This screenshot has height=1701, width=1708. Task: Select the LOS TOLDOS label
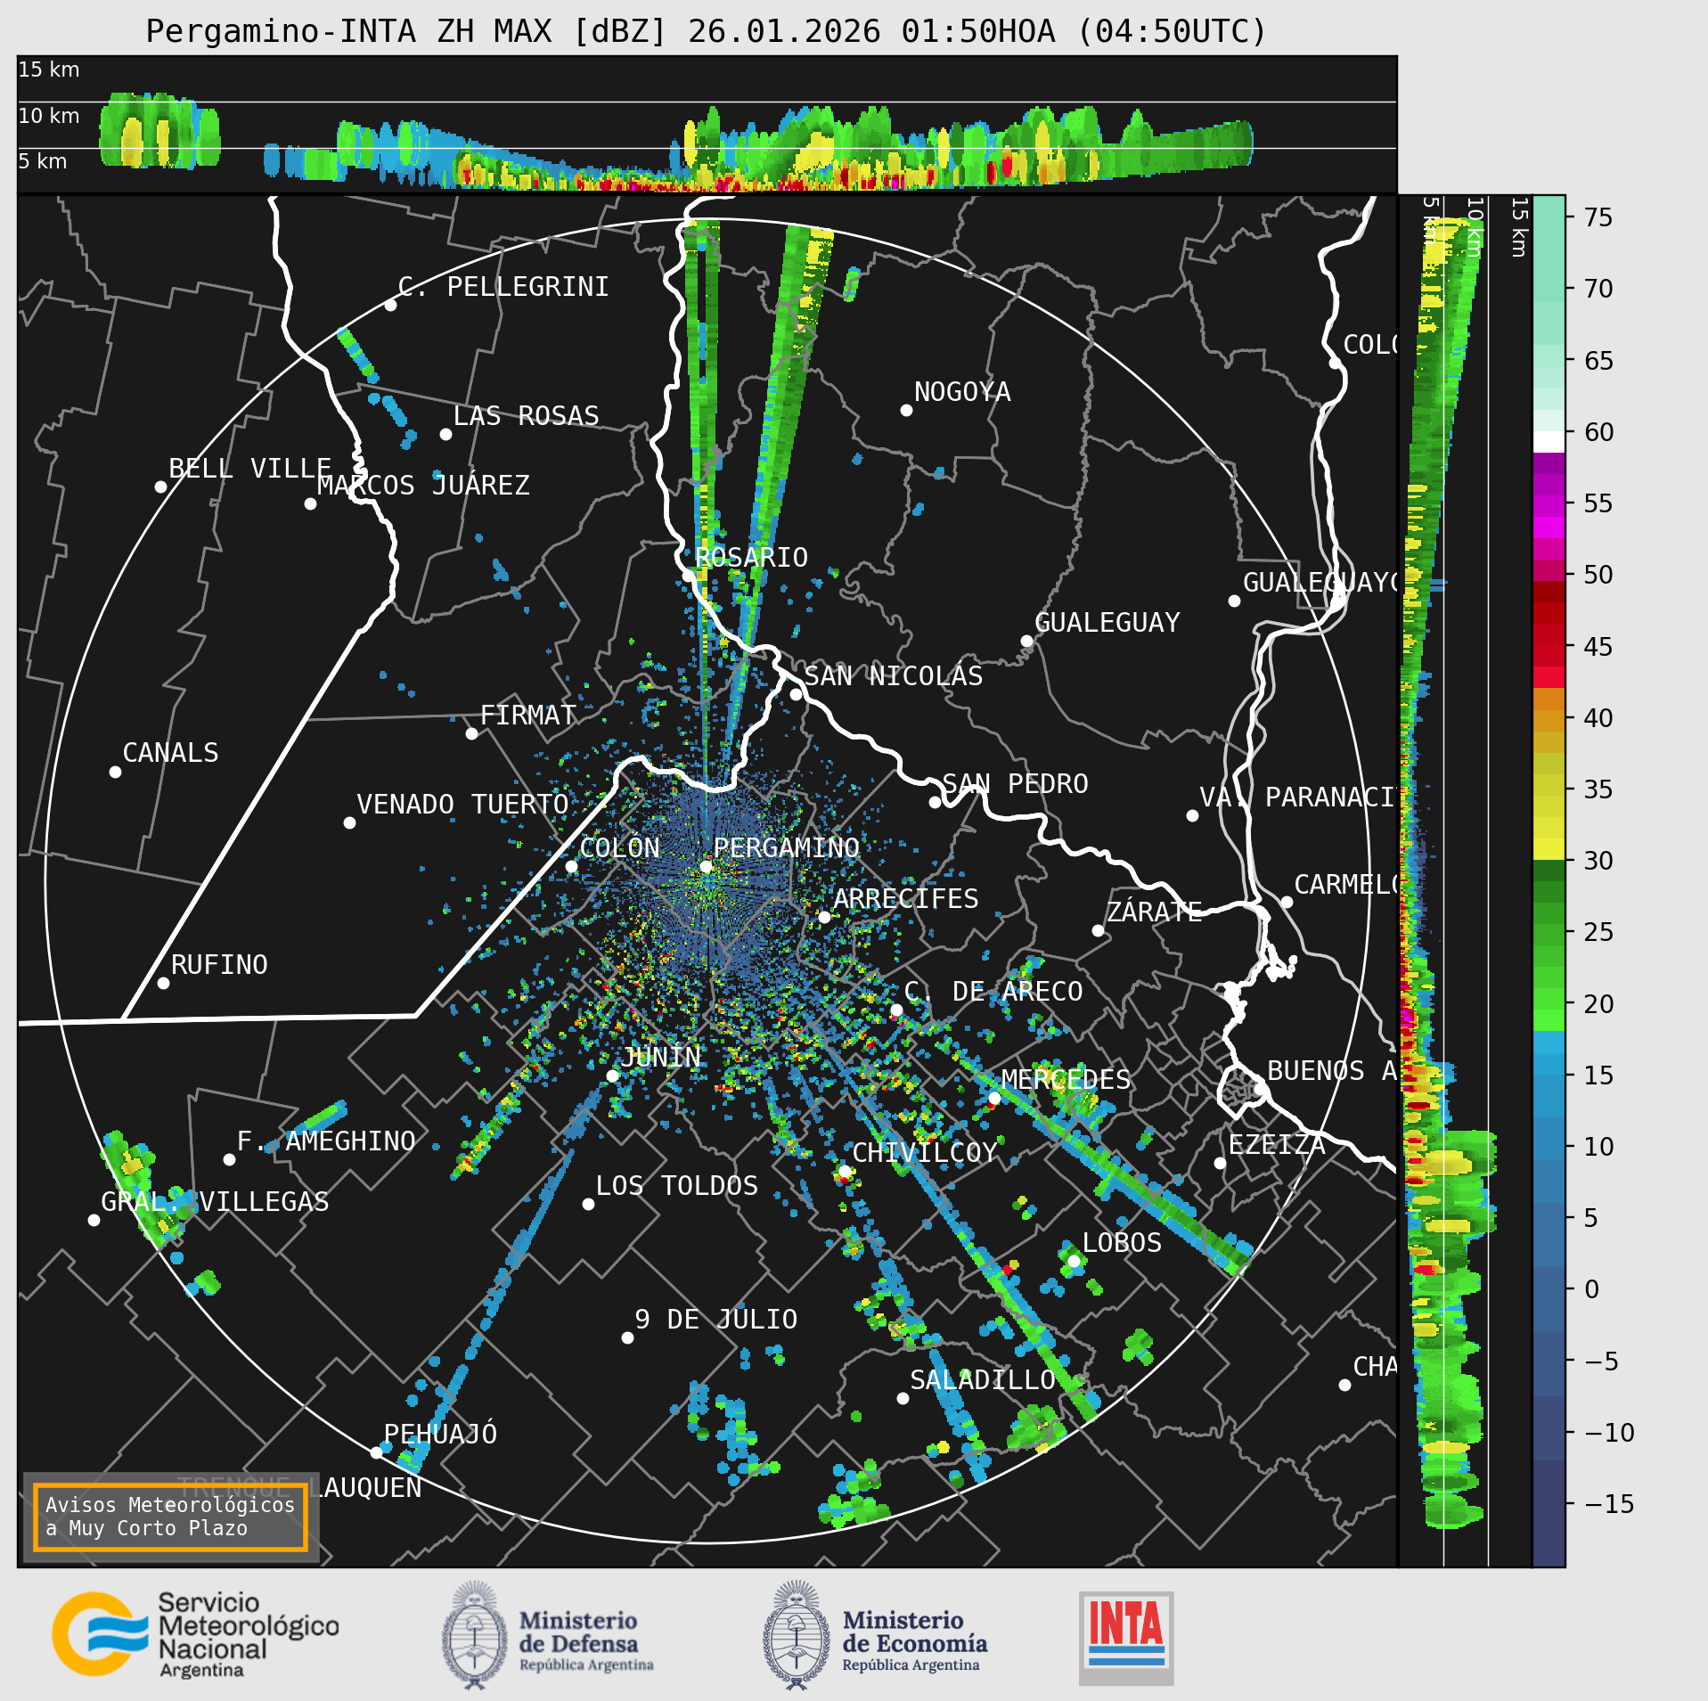(x=677, y=1185)
